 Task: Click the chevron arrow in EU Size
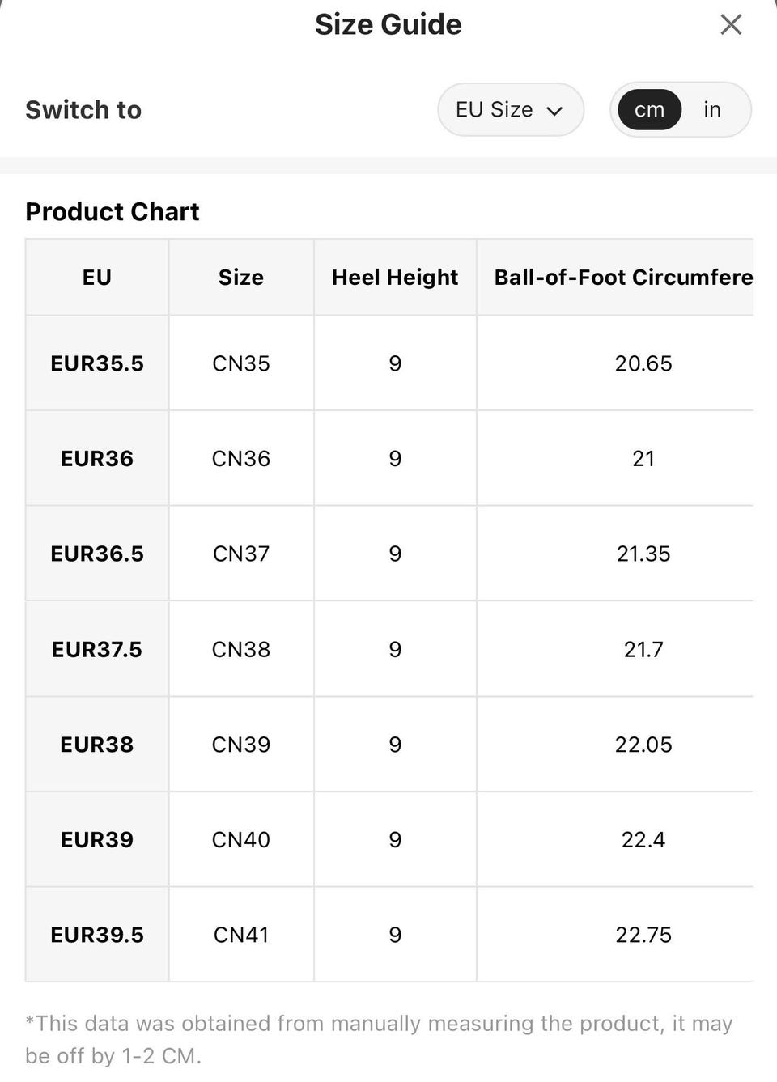pyautogui.click(x=554, y=111)
